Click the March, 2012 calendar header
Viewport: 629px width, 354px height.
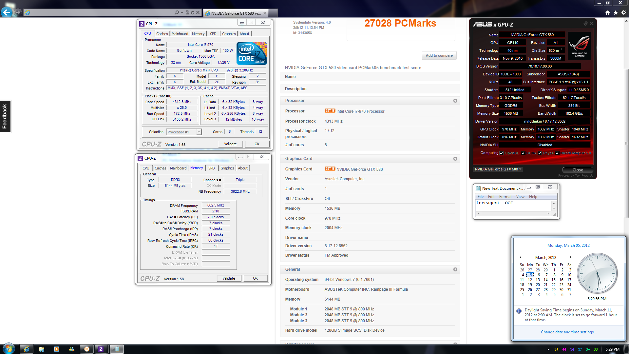545,258
